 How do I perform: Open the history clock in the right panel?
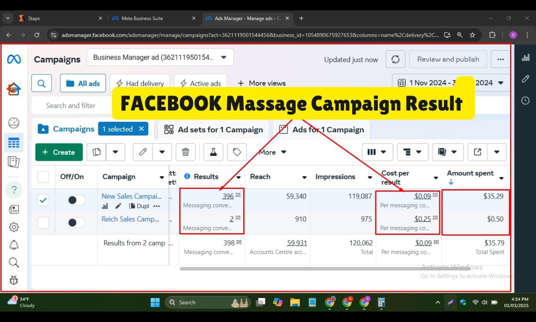pyautogui.click(x=526, y=100)
